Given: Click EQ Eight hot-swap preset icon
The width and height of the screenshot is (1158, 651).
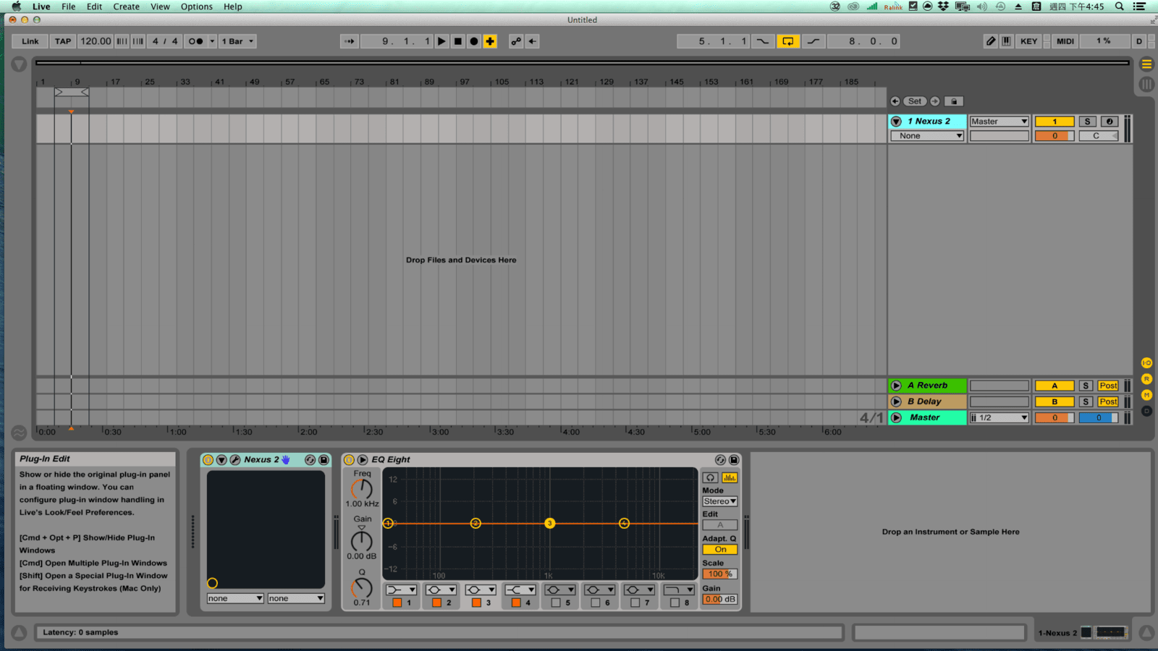Looking at the screenshot, I should [x=720, y=460].
